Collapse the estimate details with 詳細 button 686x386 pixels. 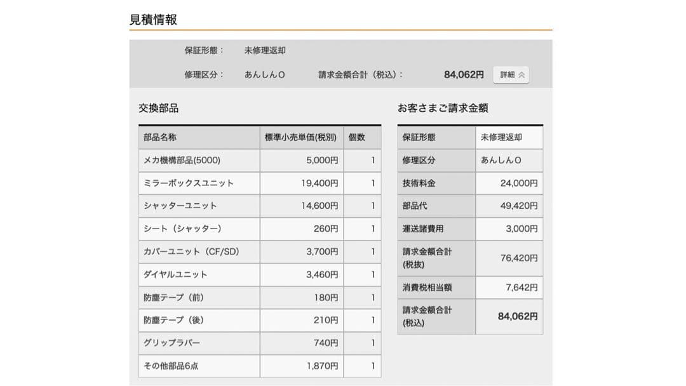[x=511, y=75]
